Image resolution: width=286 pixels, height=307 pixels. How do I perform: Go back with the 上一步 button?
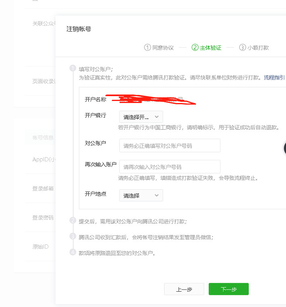tap(184, 289)
